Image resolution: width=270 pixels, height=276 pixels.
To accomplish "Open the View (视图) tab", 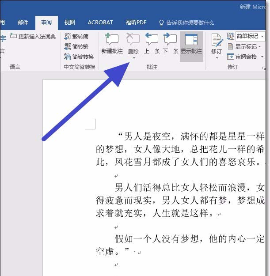I will [69, 23].
